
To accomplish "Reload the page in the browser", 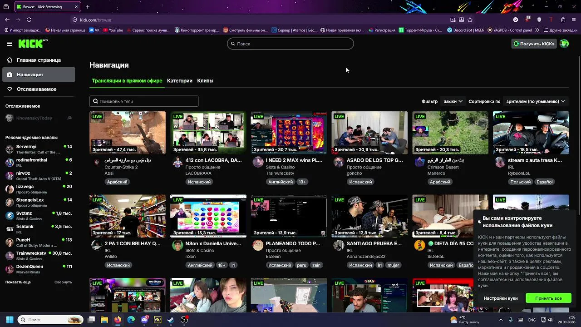I will [29, 20].
